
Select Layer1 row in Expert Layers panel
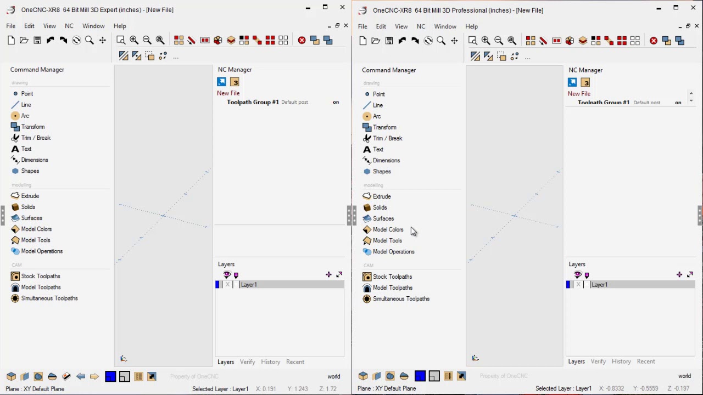pos(280,285)
